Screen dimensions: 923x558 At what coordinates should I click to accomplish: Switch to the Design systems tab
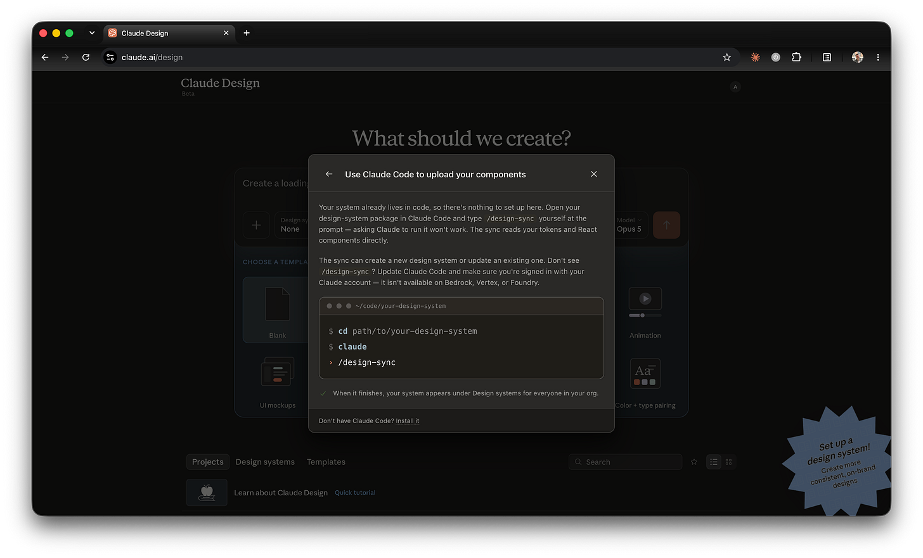click(x=265, y=462)
